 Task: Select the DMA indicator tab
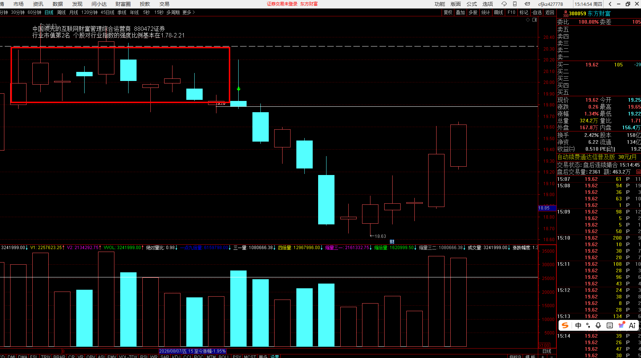point(23,357)
